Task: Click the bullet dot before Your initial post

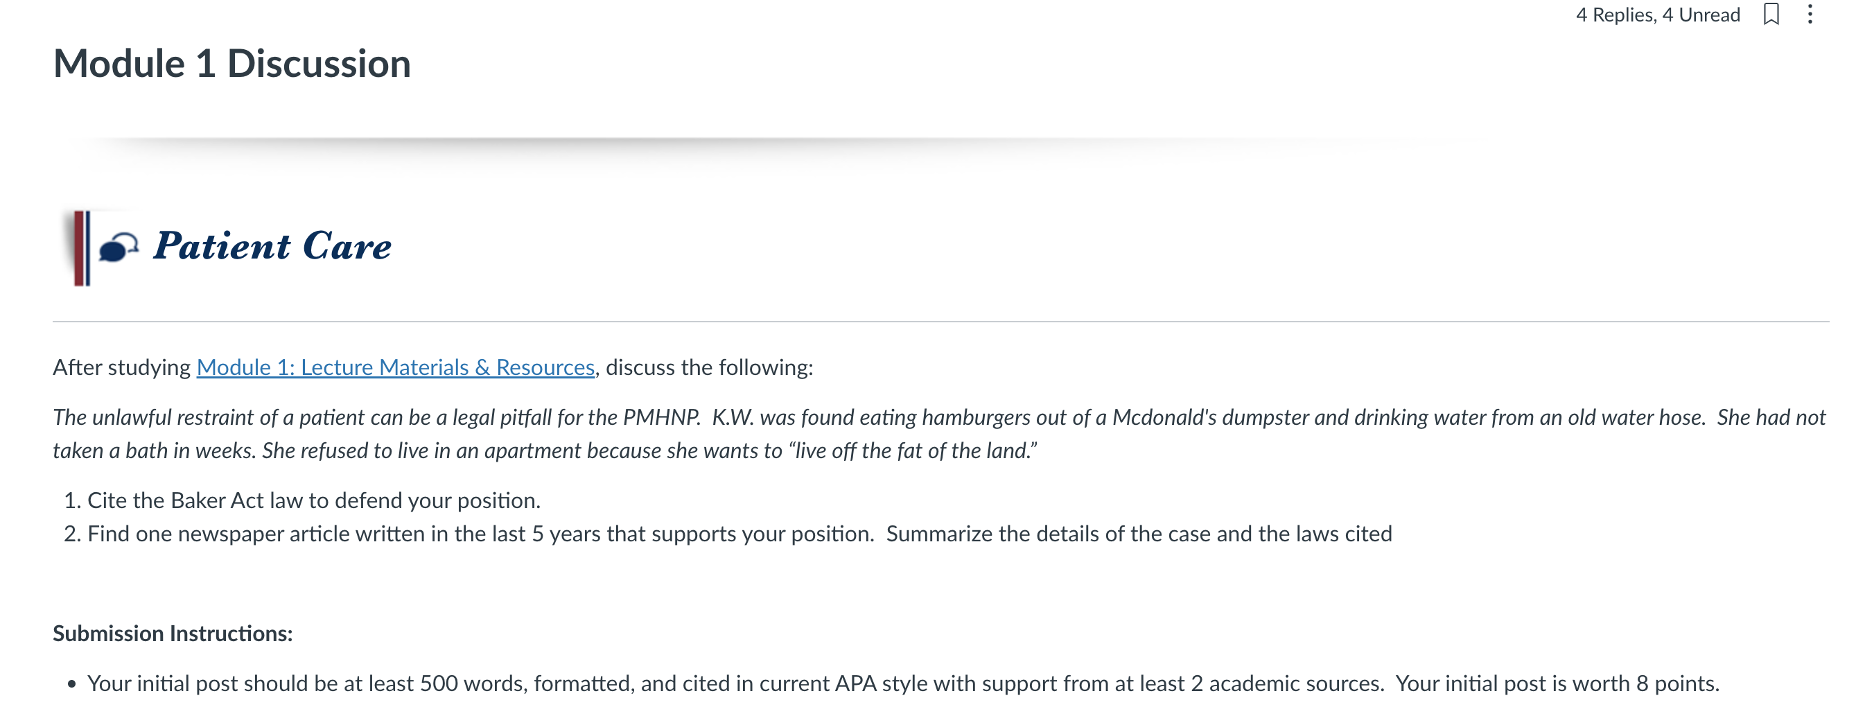Action: 71,684
